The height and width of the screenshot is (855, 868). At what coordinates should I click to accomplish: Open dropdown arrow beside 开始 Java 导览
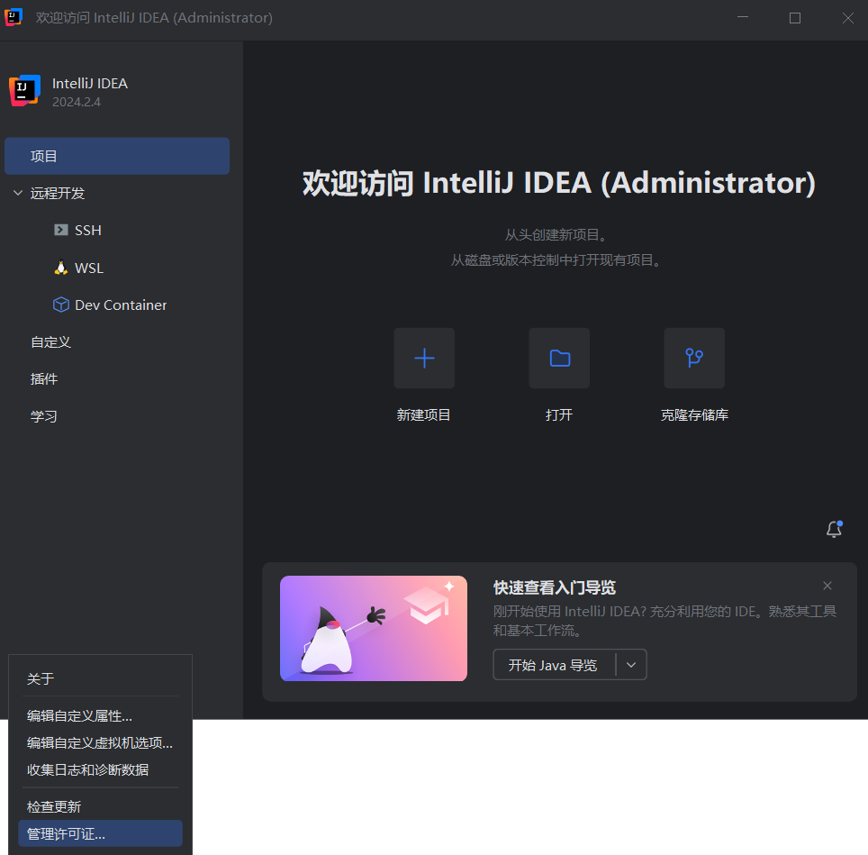point(631,665)
